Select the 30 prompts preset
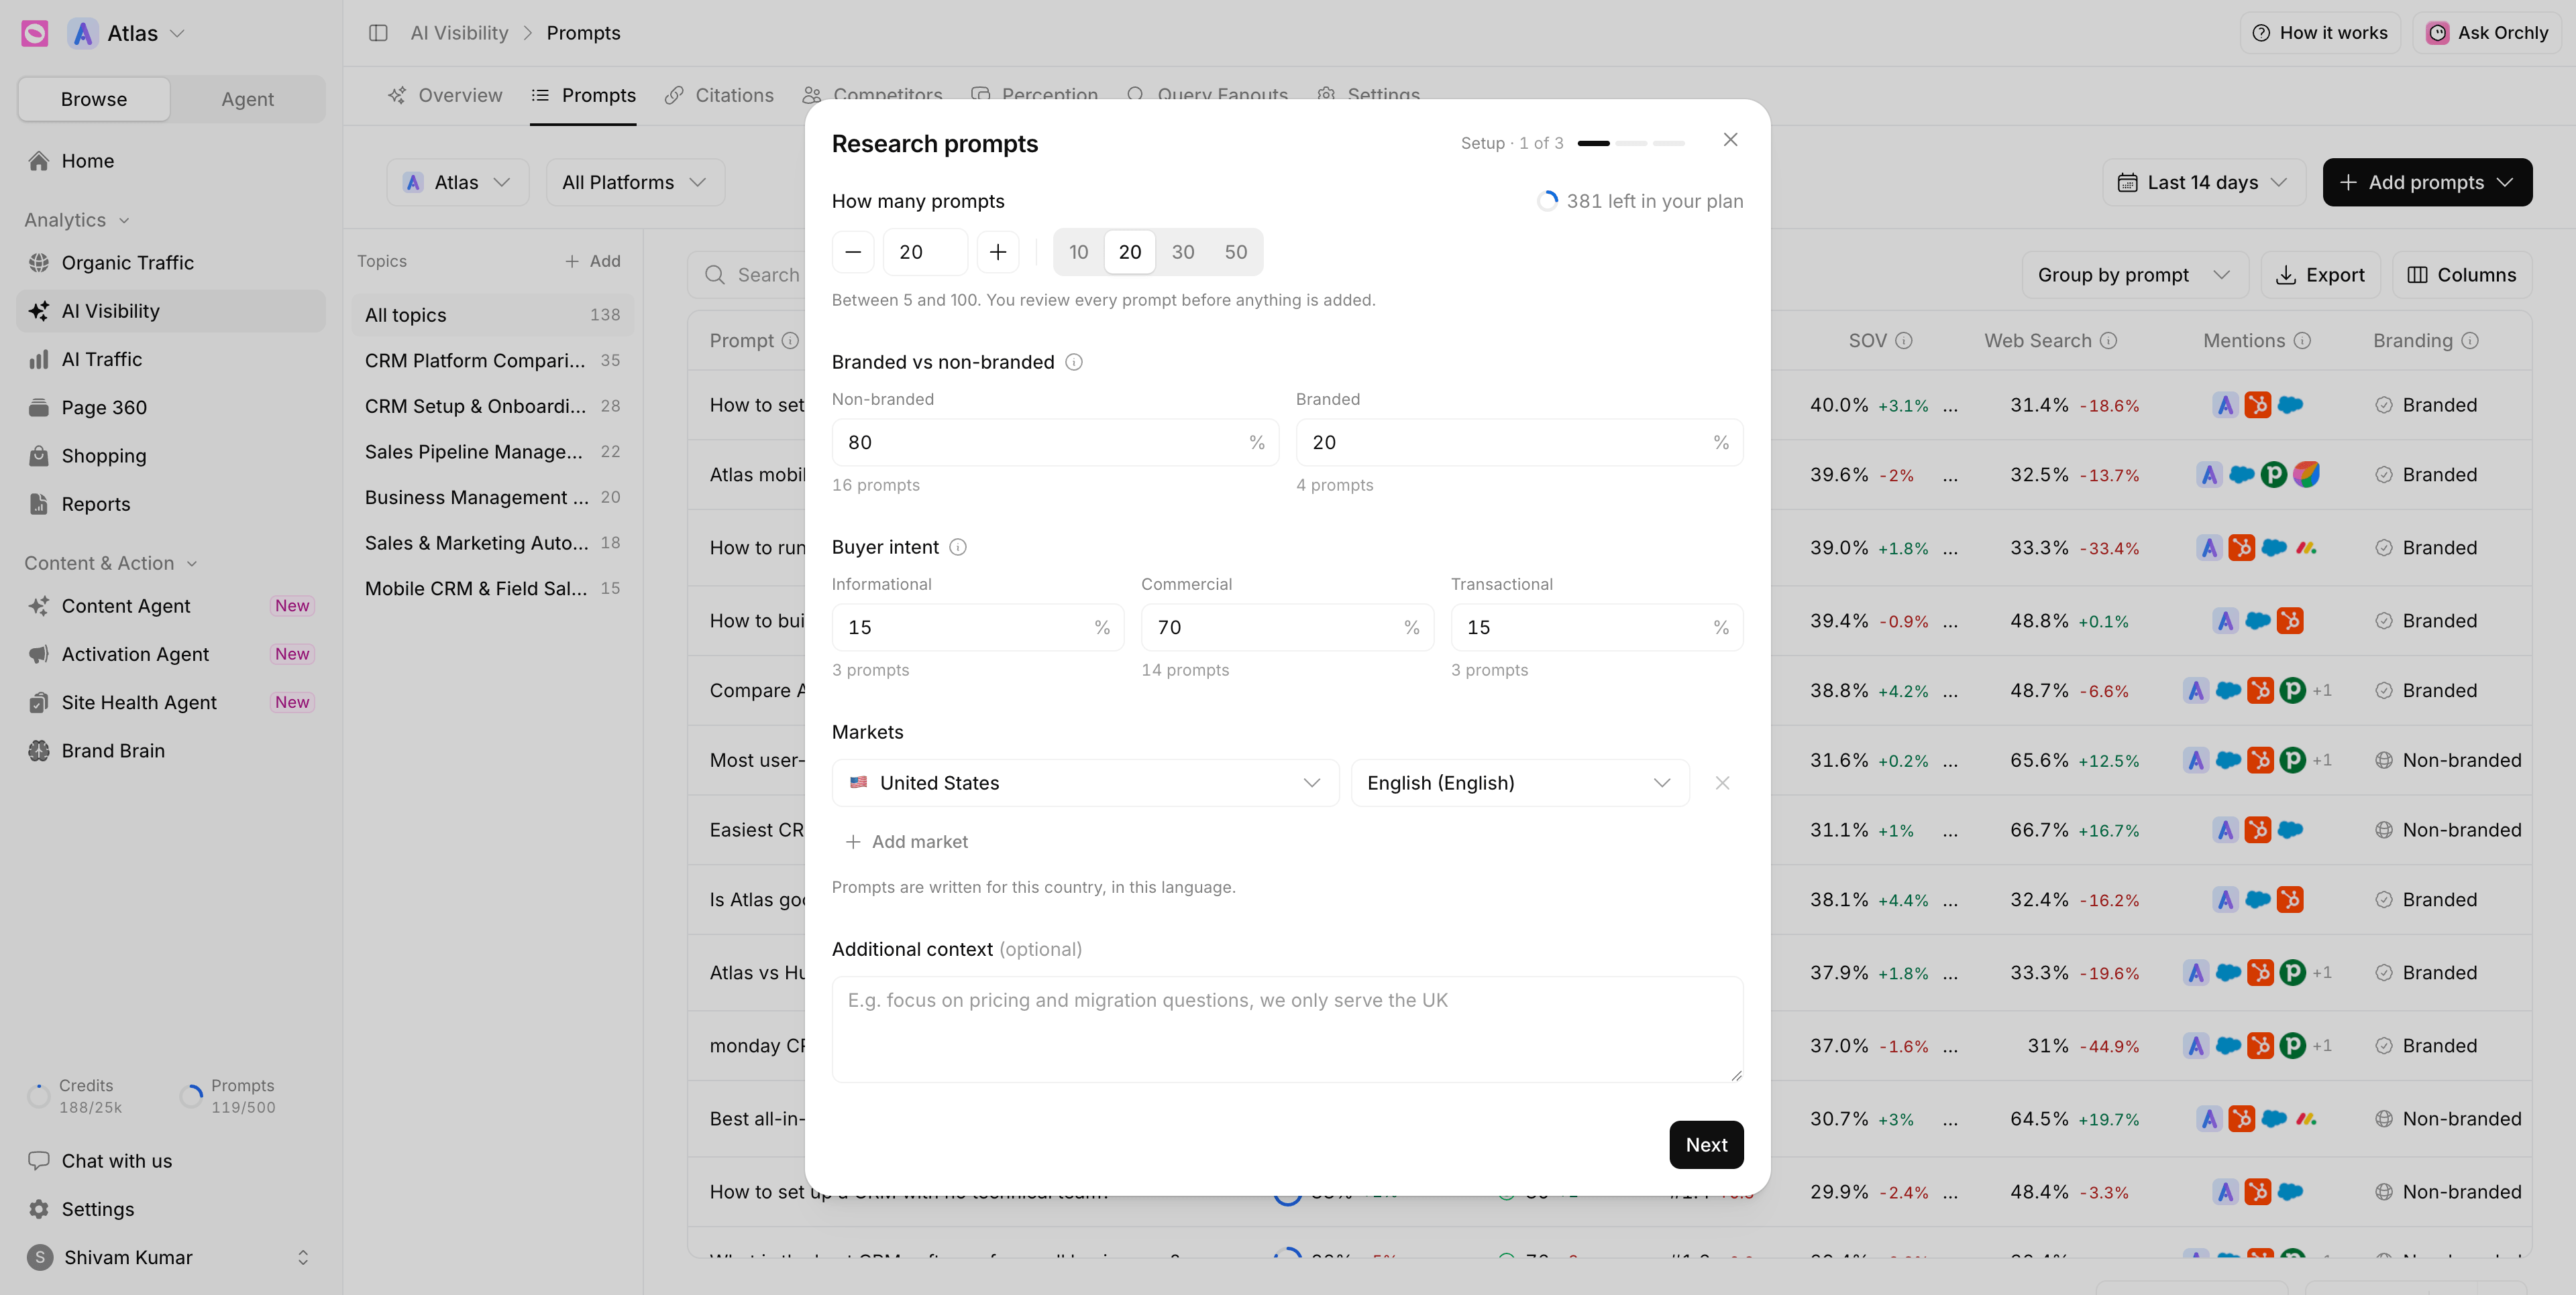The height and width of the screenshot is (1295, 2576). [1183, 252]
